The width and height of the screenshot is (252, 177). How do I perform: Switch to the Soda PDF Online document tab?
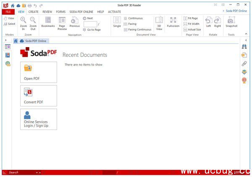point(33,41)
